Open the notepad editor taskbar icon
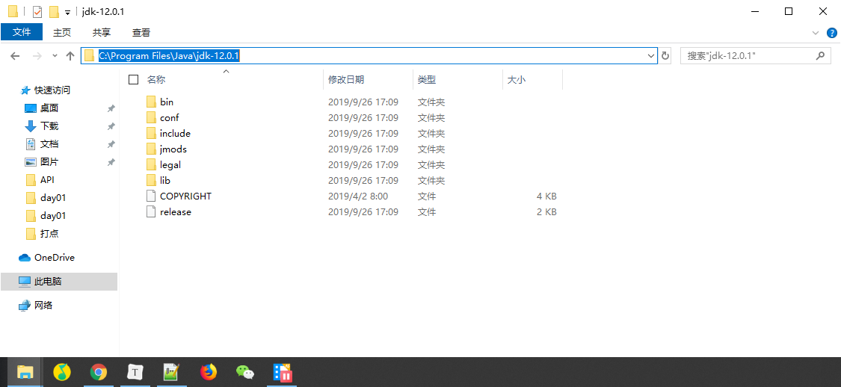 (171, 372)
